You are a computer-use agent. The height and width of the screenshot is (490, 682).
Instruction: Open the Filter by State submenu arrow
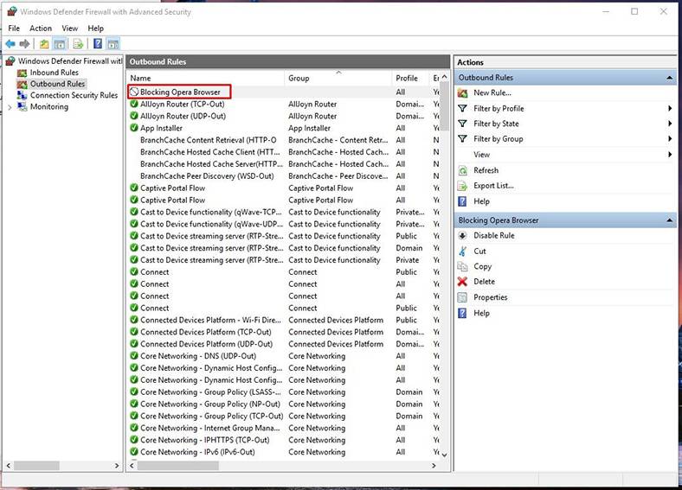tap(670, 124)
